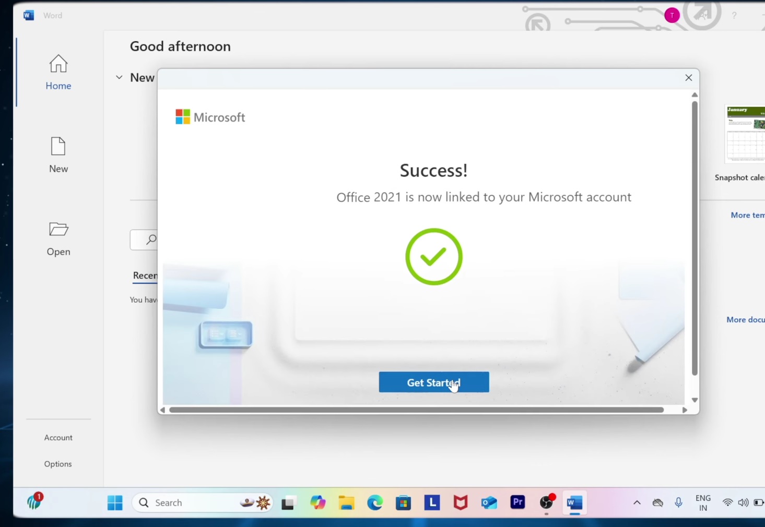Open McAfee from the taskbar
This screenshot has width=765, height=527.
461,503
